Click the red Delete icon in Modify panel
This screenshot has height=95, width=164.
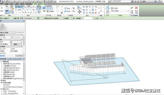(96, 13)
